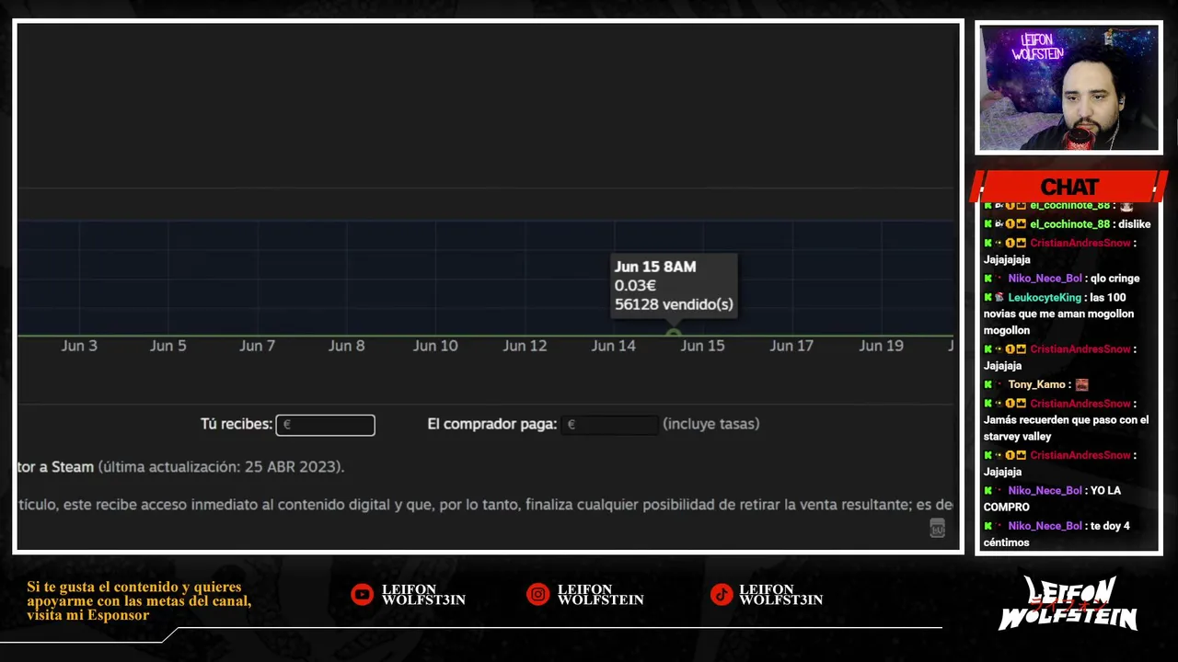Open the streamer webcam thumbnail
1178x662 pixels.
[1068, 88]
